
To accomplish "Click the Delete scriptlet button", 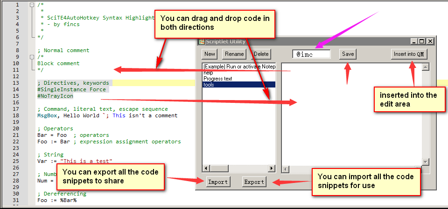I will [x=261, y=54].
